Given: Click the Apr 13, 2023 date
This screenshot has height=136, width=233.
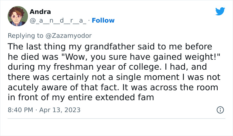Looking at the screenshot, I should (x=61, y=110).
